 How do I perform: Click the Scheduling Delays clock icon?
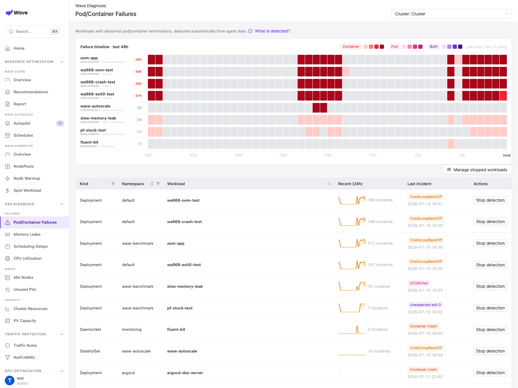point(8,247)
